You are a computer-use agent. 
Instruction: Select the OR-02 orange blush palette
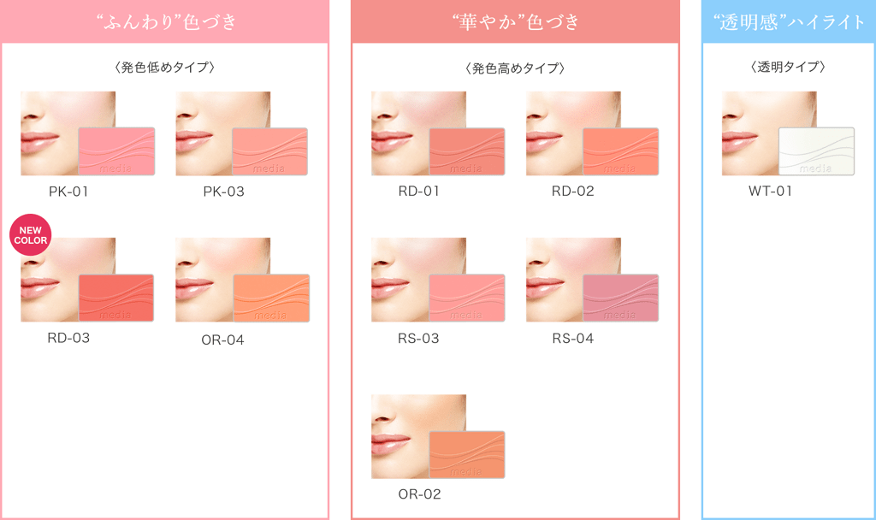(x=467, y=455)
